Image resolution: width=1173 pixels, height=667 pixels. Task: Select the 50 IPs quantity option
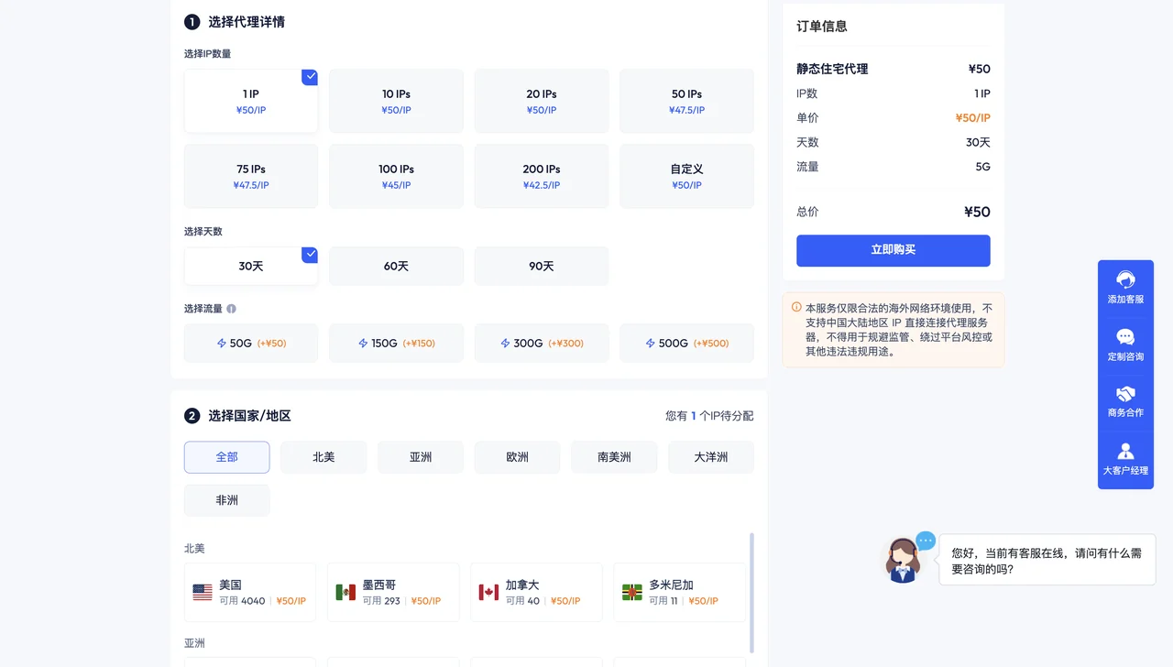686,101
